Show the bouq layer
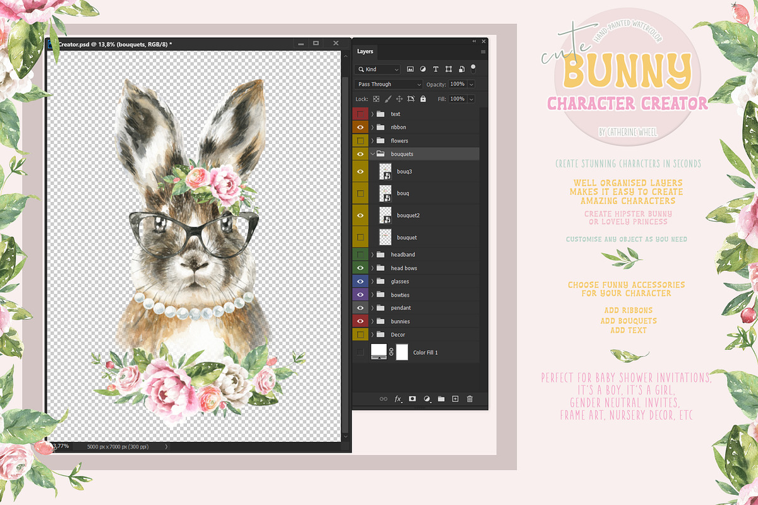Screen dimensions: 758x505 coord(361,193)
